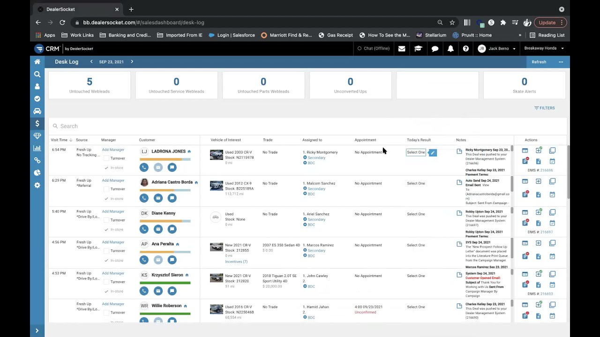Click the progress bar under Adriana Castro Borda
This screenshot has width=600, height=337.
click(x=165, y=190)
